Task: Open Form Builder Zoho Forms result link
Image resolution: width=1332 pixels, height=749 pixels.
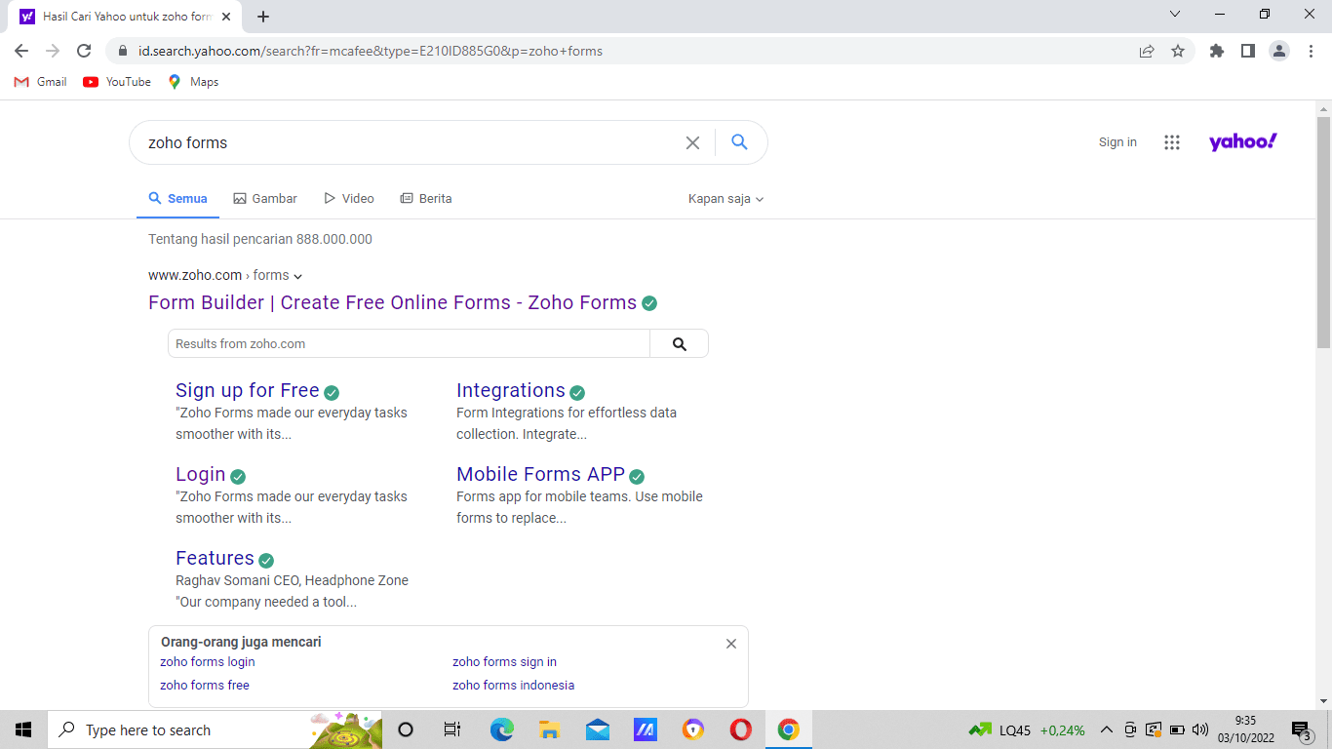Action: (x=392, y=302)
